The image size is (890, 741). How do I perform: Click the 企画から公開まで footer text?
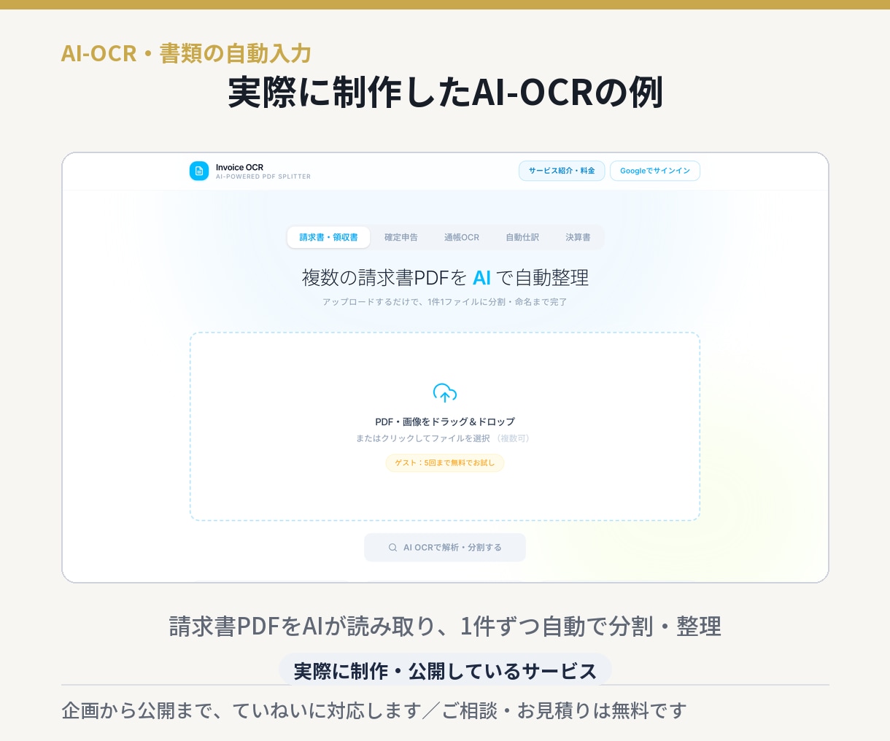(x=374, y=710)
